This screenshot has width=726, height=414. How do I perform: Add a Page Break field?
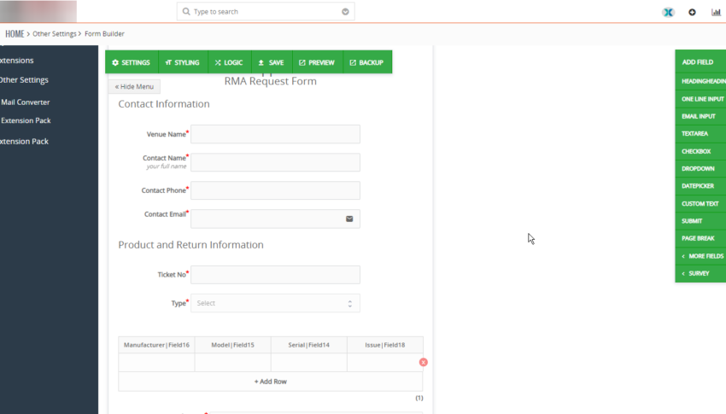pos(700,238)
